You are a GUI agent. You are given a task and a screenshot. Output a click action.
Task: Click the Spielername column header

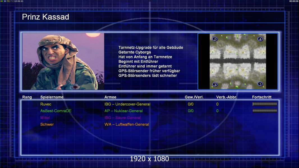point(52,97)
